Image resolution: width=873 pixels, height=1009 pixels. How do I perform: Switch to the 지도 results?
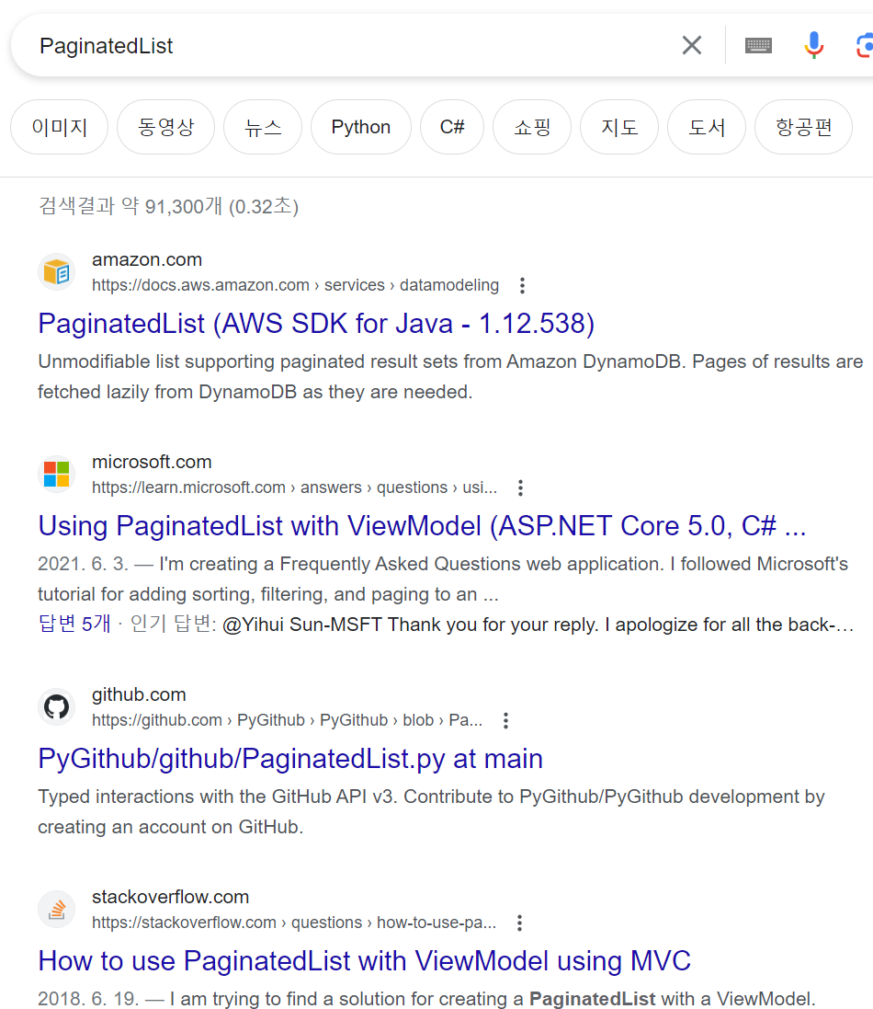pos(619,127)
